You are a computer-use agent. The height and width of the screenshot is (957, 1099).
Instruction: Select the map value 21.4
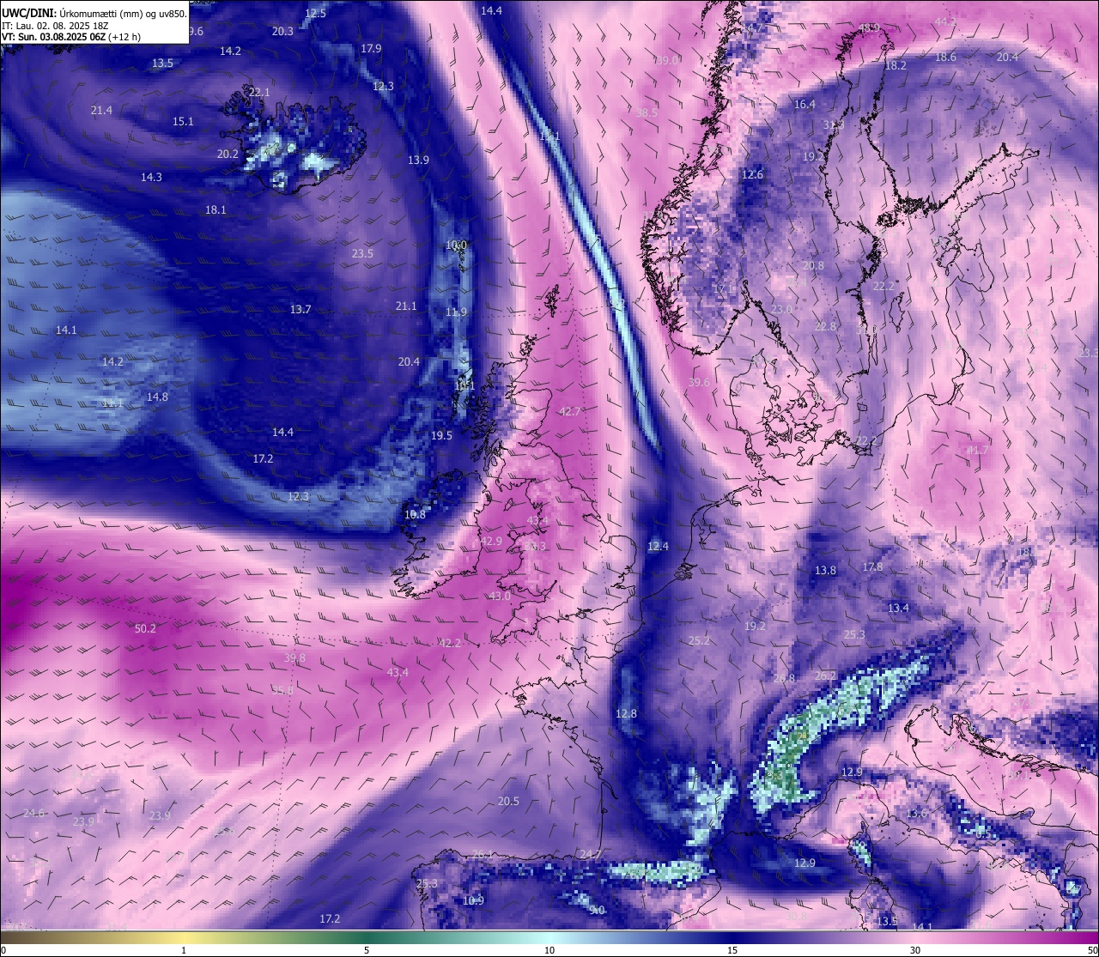pyautogui.click(x=101, y=110)
